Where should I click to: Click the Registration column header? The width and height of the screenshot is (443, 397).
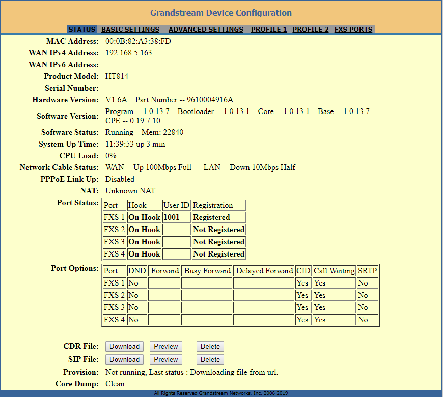coord(218,205)
